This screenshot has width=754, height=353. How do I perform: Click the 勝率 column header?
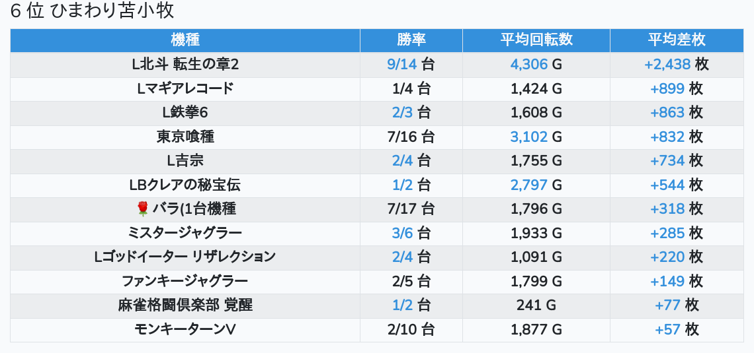(x=411, y=40)
